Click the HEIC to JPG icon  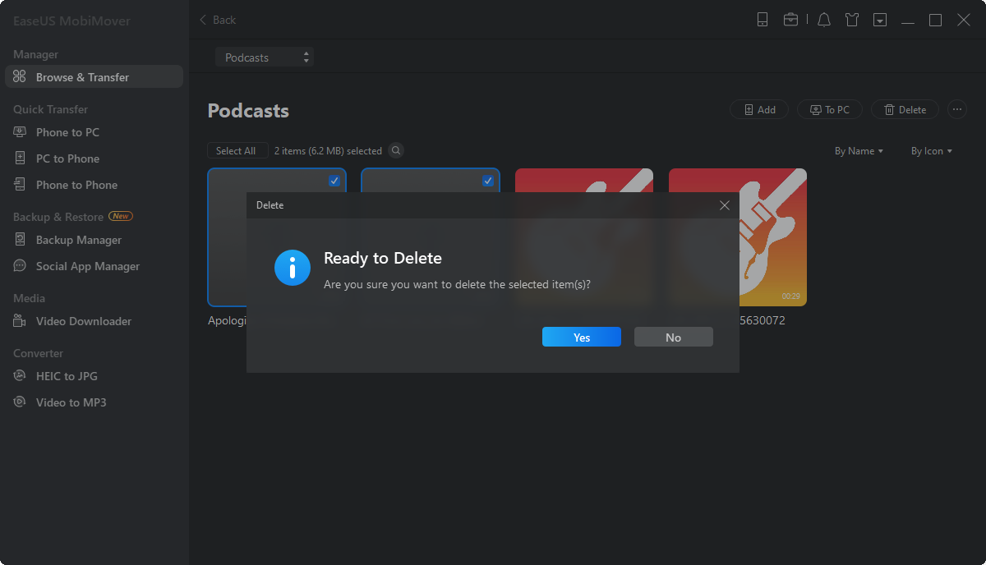20,376
